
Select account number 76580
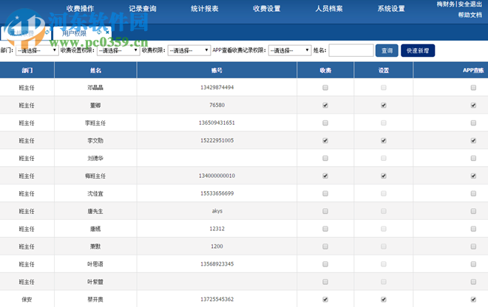pyautogui.click(x=217, y=105)
